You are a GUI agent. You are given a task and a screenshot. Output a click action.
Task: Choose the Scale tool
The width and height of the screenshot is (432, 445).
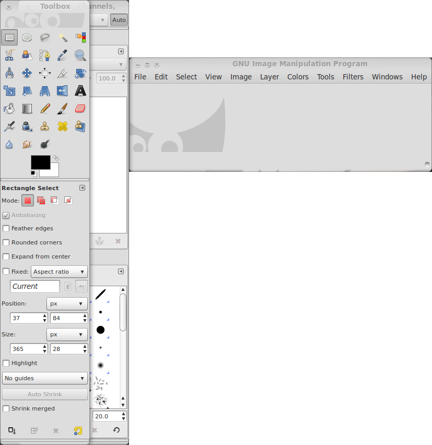point(9,91)
